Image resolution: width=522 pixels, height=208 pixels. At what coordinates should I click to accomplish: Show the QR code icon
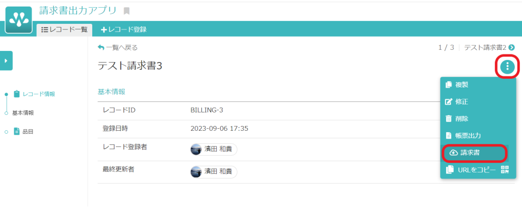click(505, 170)
